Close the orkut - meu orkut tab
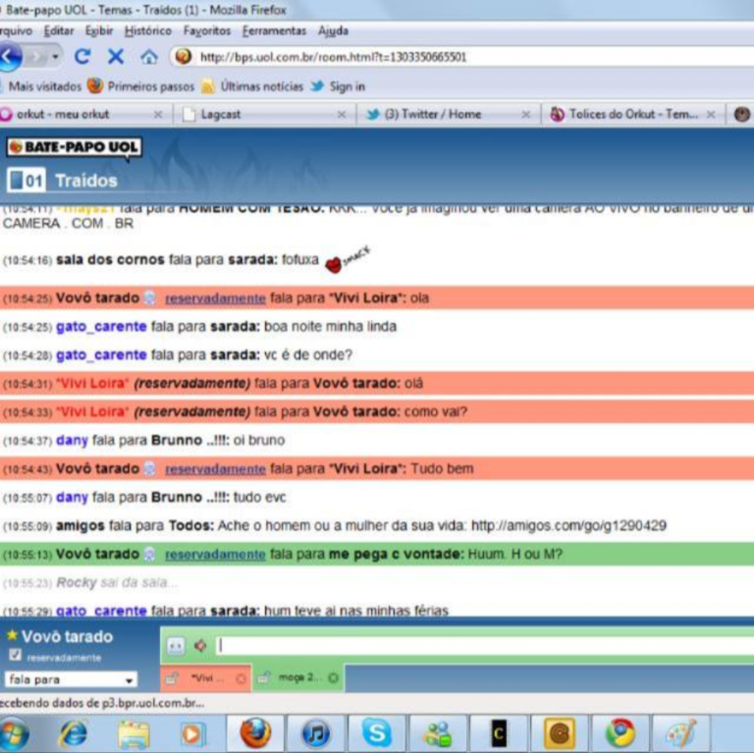 158,115
